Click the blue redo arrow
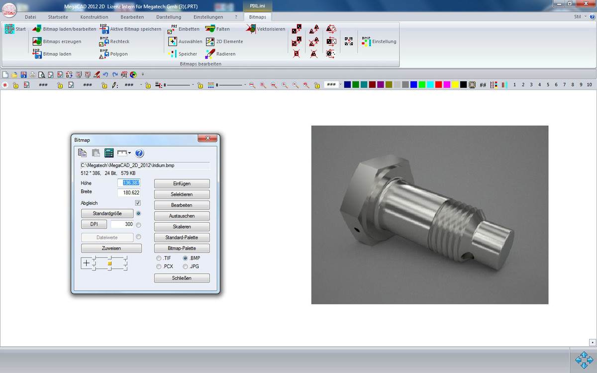The width and height of the screenshot is (597, 373). (114, 75)
